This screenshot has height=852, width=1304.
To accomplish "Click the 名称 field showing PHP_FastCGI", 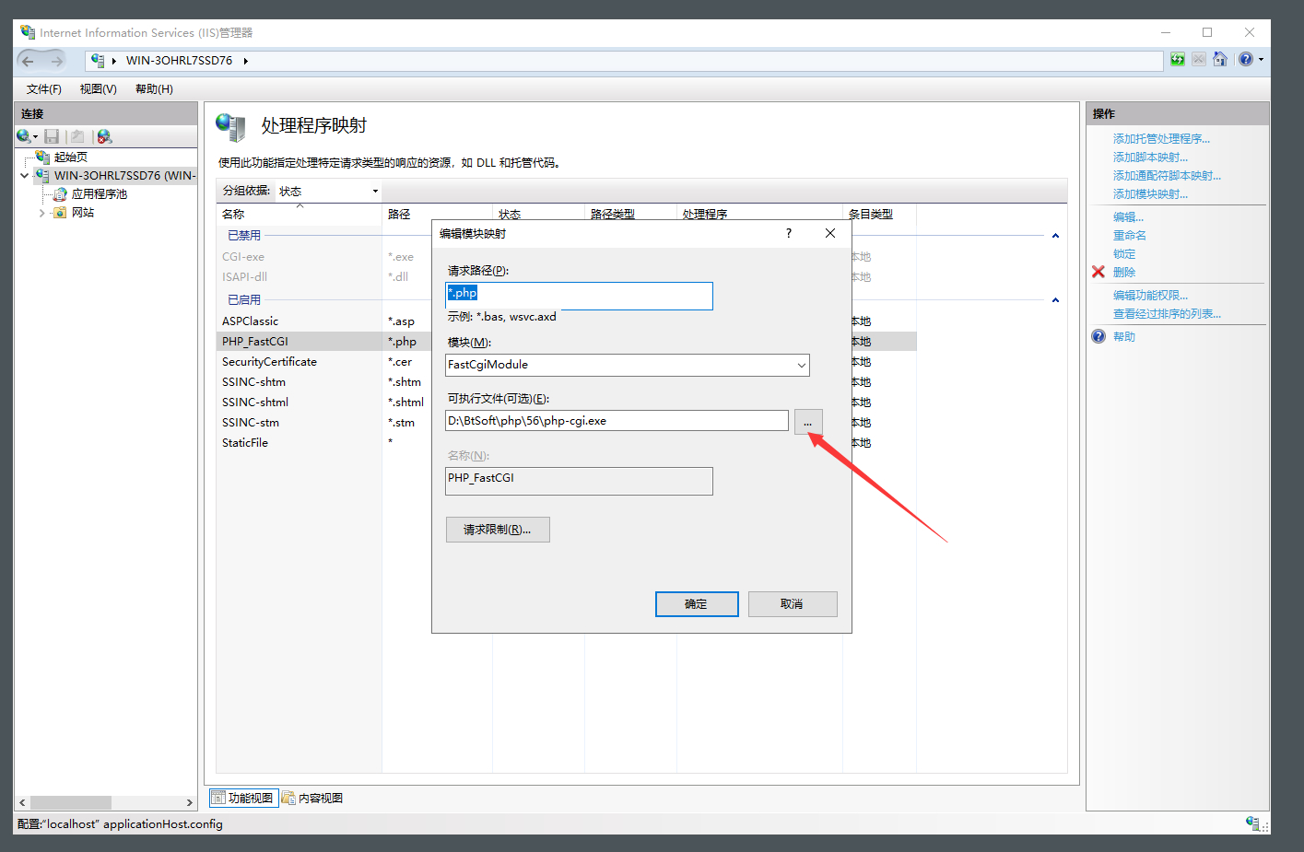I will coord(579,481).
